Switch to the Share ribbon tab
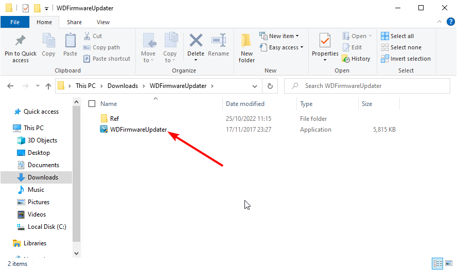Image resolution: width=457 pixels, height=270 pixels. (74, 22)
